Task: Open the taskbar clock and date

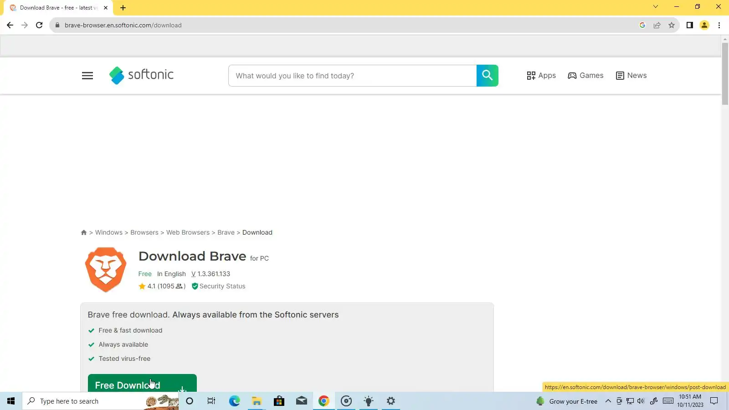Action: point(690,401)
